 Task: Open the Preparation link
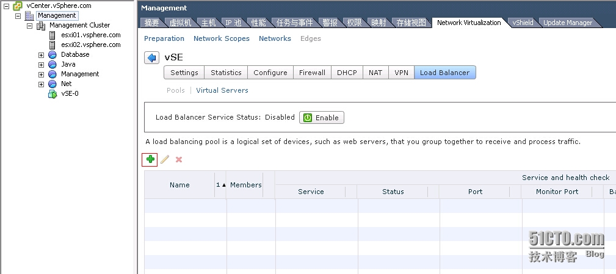(164, 38)
